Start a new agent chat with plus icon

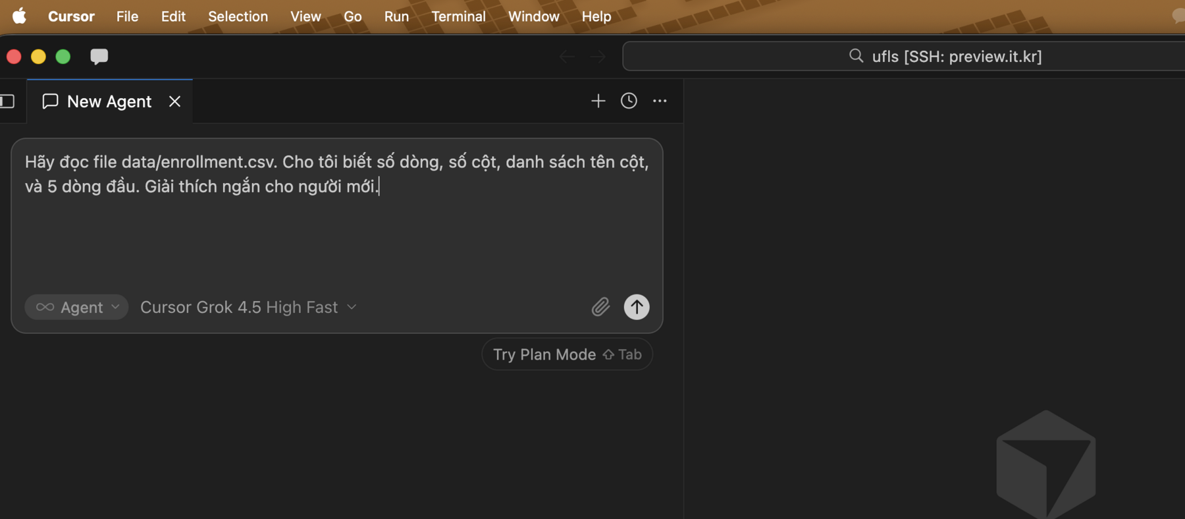[x=598, y=101]
